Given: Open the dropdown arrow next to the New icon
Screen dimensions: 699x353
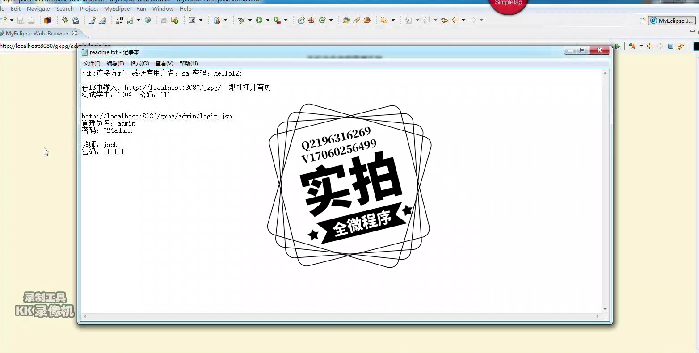Looking at the screenshot, I should 12,20.
